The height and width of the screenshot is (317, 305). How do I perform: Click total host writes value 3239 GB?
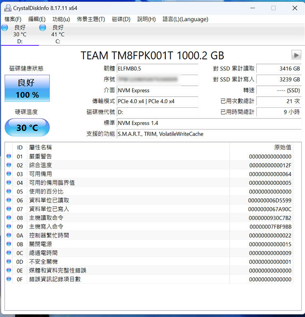[279, 79]
